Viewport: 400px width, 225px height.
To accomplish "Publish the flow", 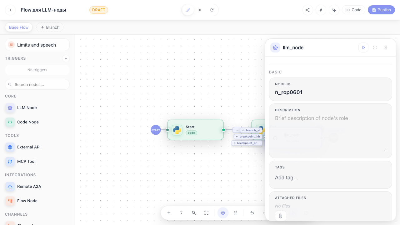I will point(381,10).
